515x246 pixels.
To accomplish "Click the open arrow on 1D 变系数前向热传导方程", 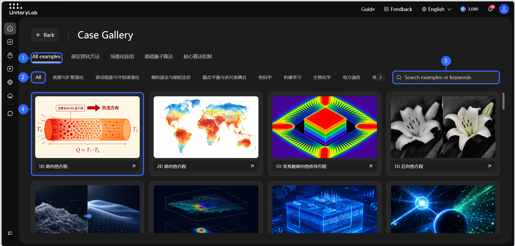I will 371,166.
